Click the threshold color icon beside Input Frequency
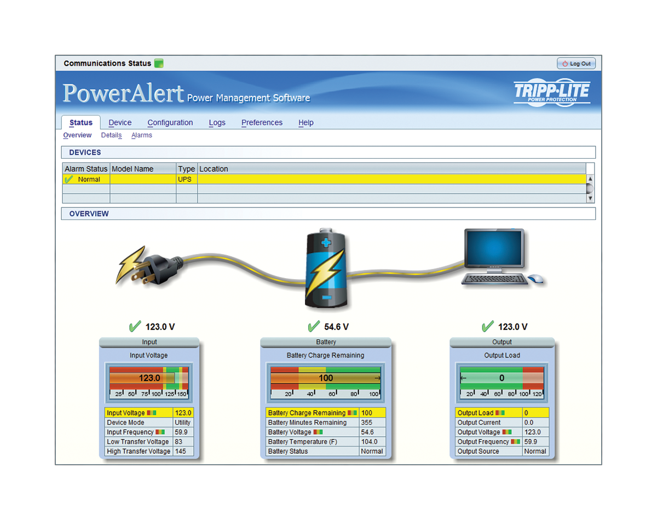This screenshot has width=657, height=520. 160,432
